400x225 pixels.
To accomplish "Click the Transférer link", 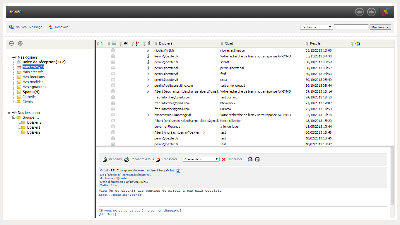I will tap(170, 159).
